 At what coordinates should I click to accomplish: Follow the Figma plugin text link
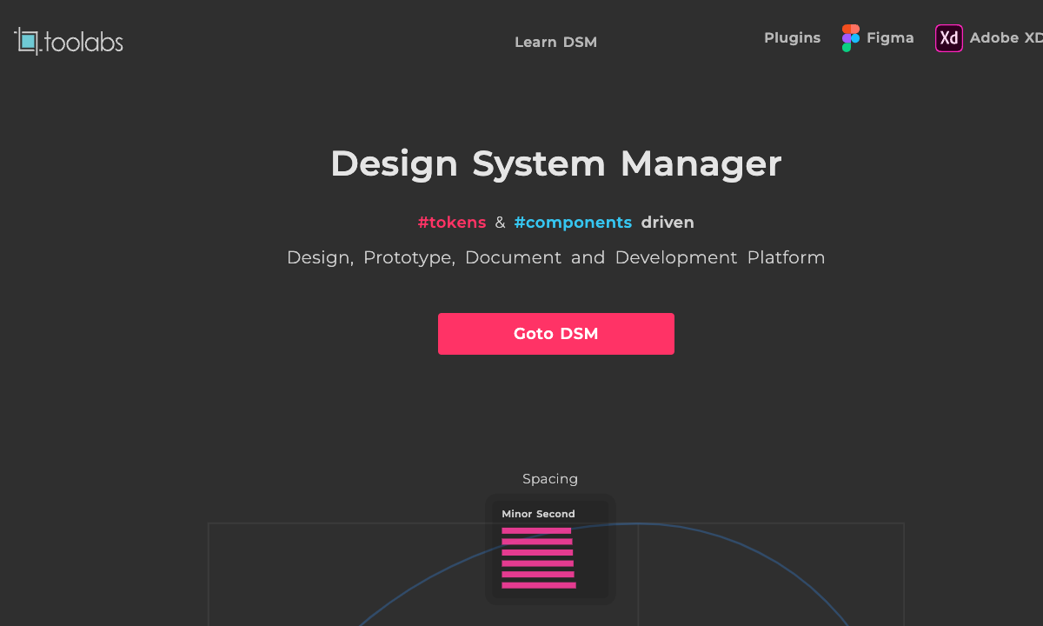coord(890,38)
